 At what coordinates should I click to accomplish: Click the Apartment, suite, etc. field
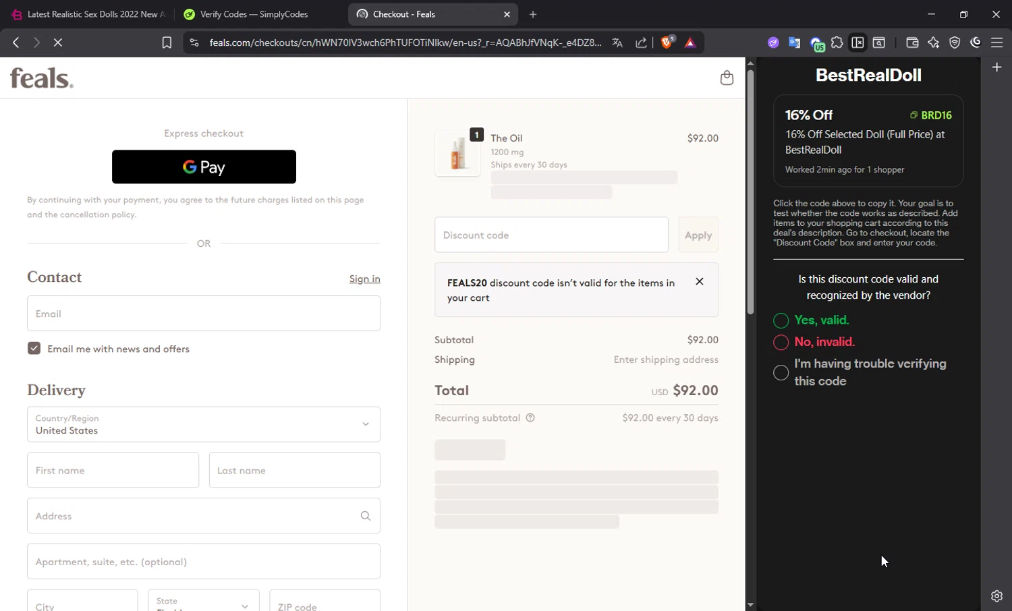204,561
